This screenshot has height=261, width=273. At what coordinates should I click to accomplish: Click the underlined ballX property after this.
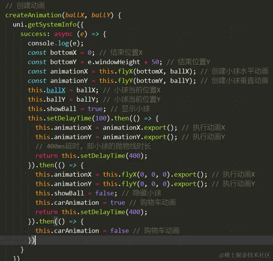click(x=56, y=90)
